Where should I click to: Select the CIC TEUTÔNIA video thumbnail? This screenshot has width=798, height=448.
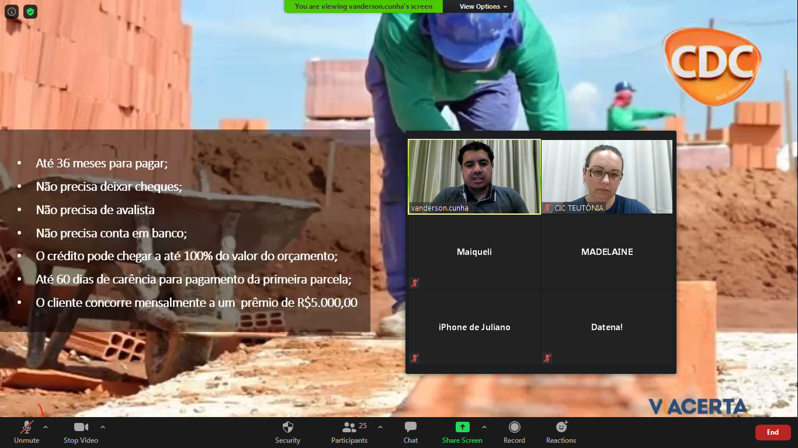click(607, 176)
